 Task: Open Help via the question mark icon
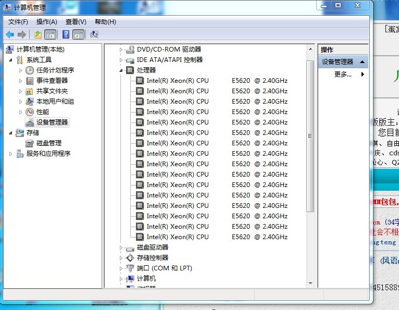tap(66, 34)
